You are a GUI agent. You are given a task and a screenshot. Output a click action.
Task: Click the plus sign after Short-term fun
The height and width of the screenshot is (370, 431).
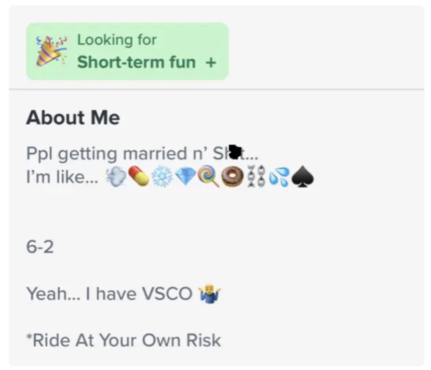(x=210, y=62)
